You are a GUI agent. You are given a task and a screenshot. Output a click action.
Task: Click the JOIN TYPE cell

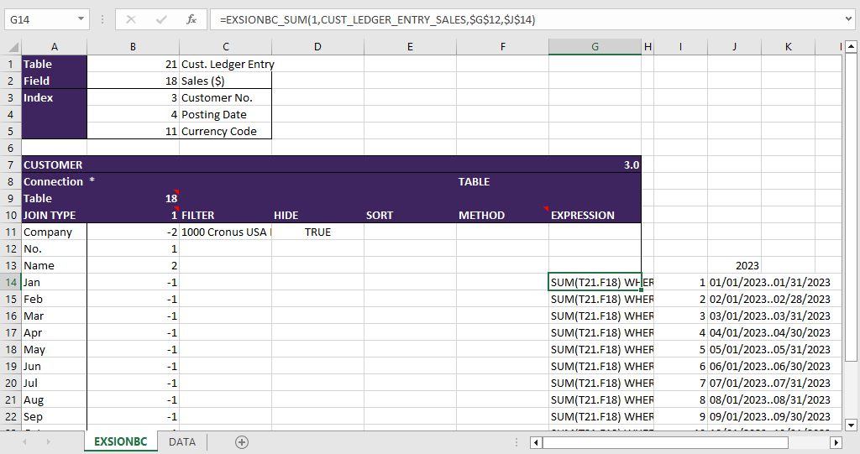[x=55, y=216]
